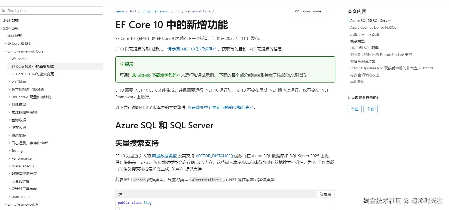Expand the 设计时工具参考 node
Image resolution: width=449 pixels, height=210 pixels.
[9, 189]
